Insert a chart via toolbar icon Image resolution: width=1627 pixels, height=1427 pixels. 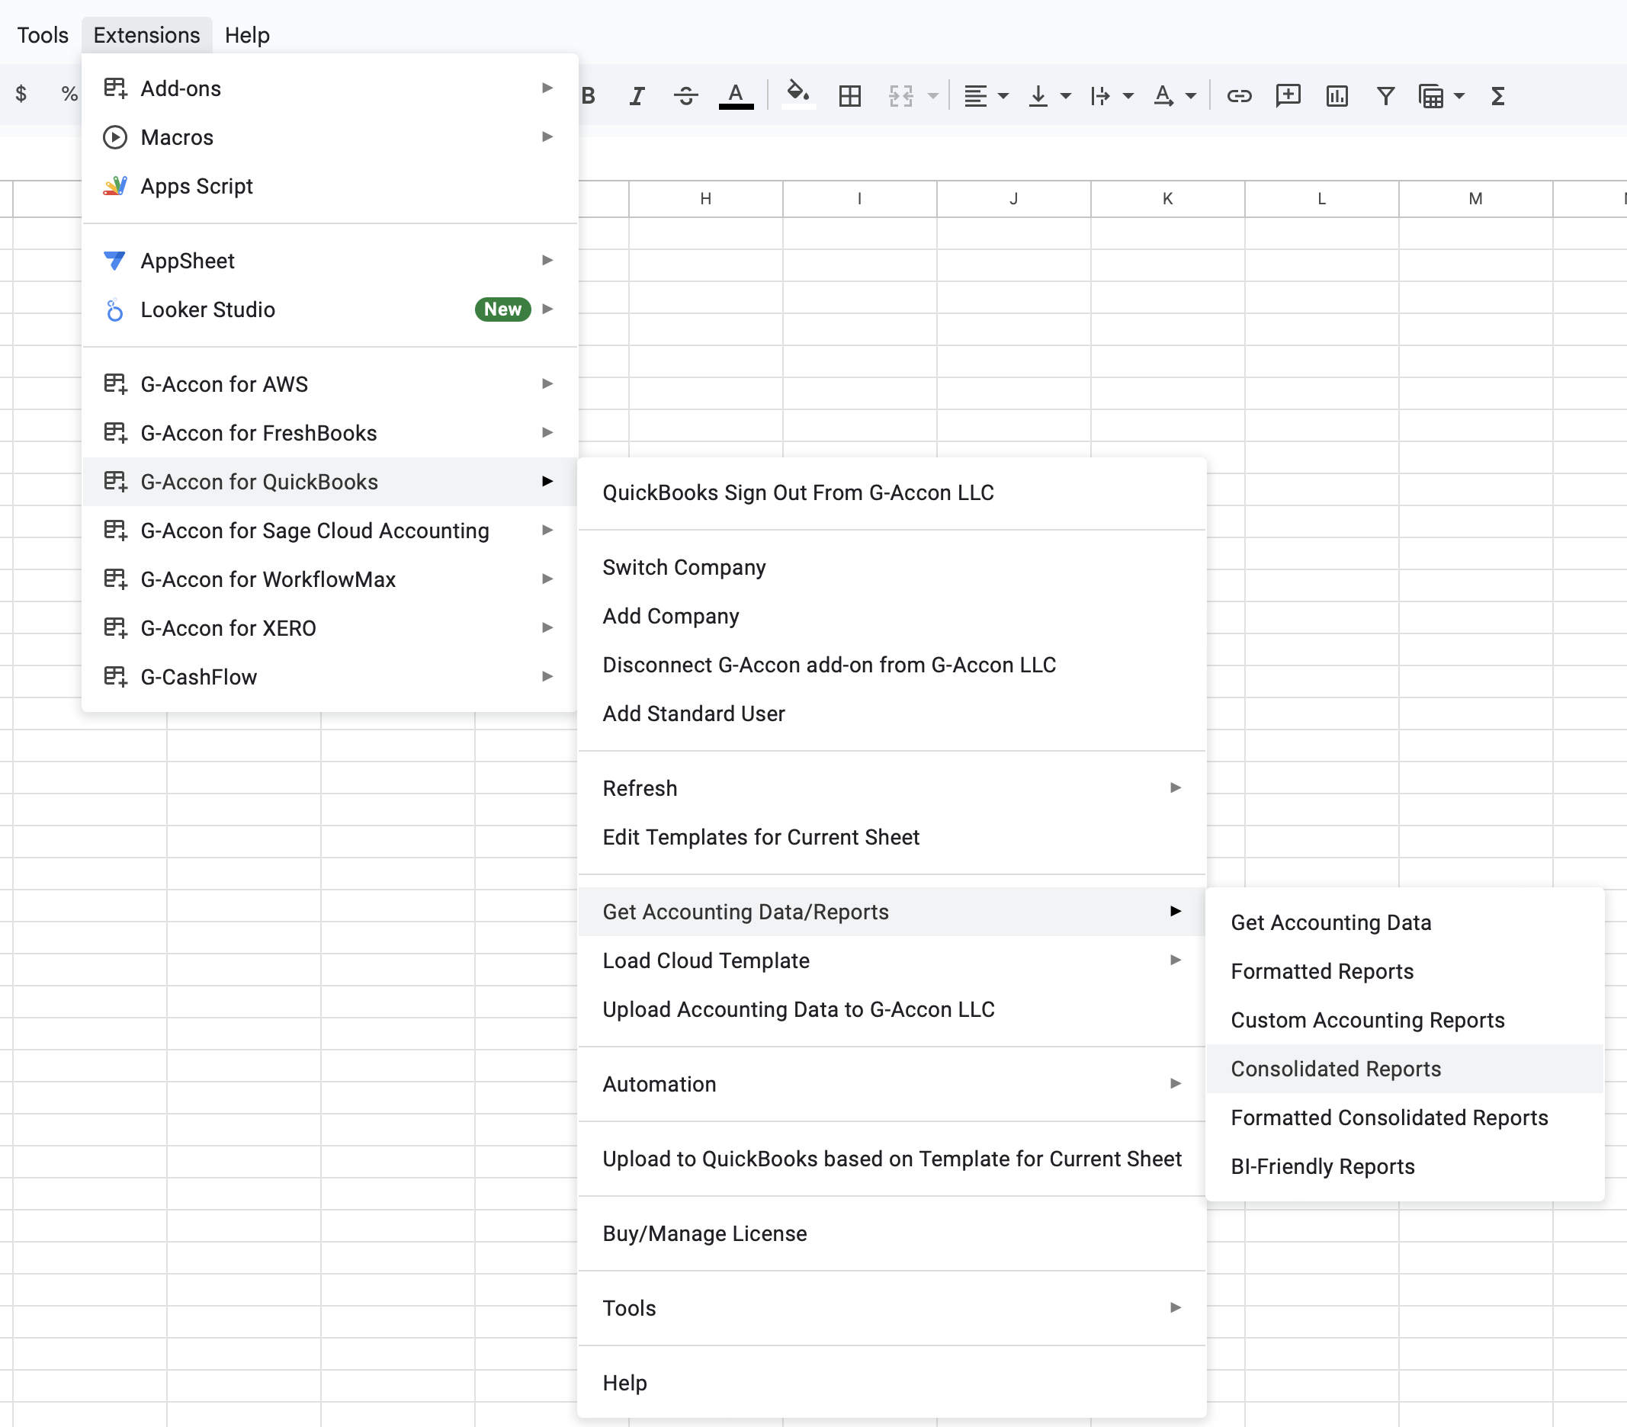[1337, 96]
